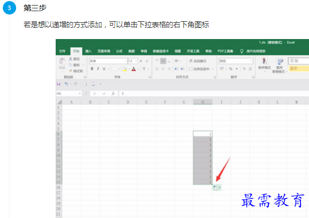Click the increase decimal icon
The height and width of the screenshot is (218, 309).
point(244,69)
